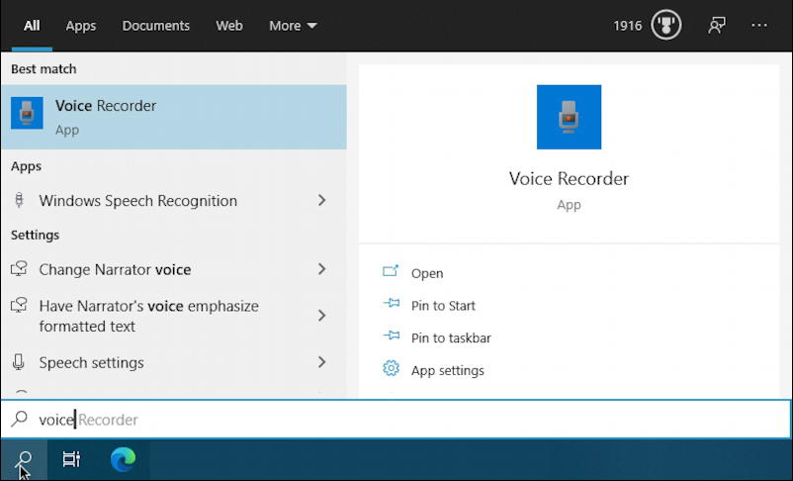Viewport: 793px width, 481px height.
Task: Click the Windows Speech Recognition microphone icon
Action: (19, 201)
